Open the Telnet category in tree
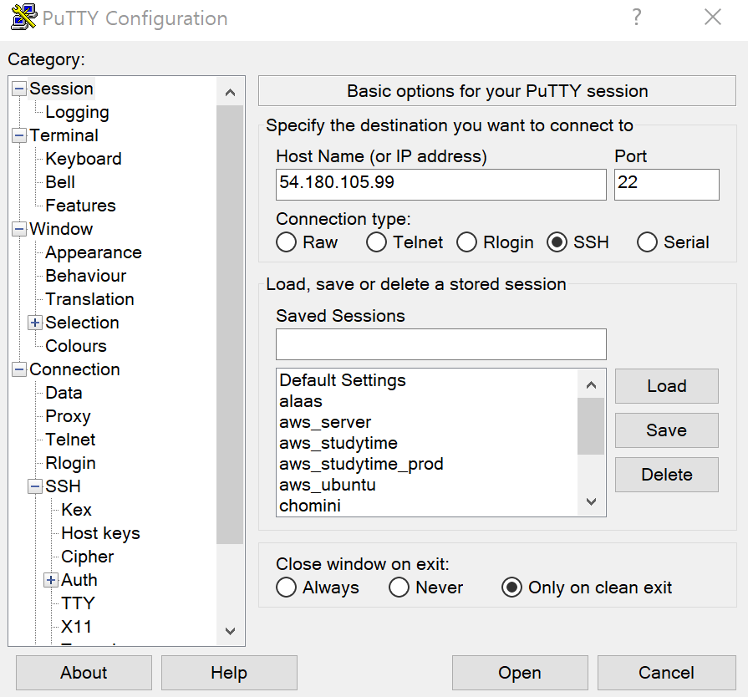This screenshot has width=748, height=697. pos(70,440)
